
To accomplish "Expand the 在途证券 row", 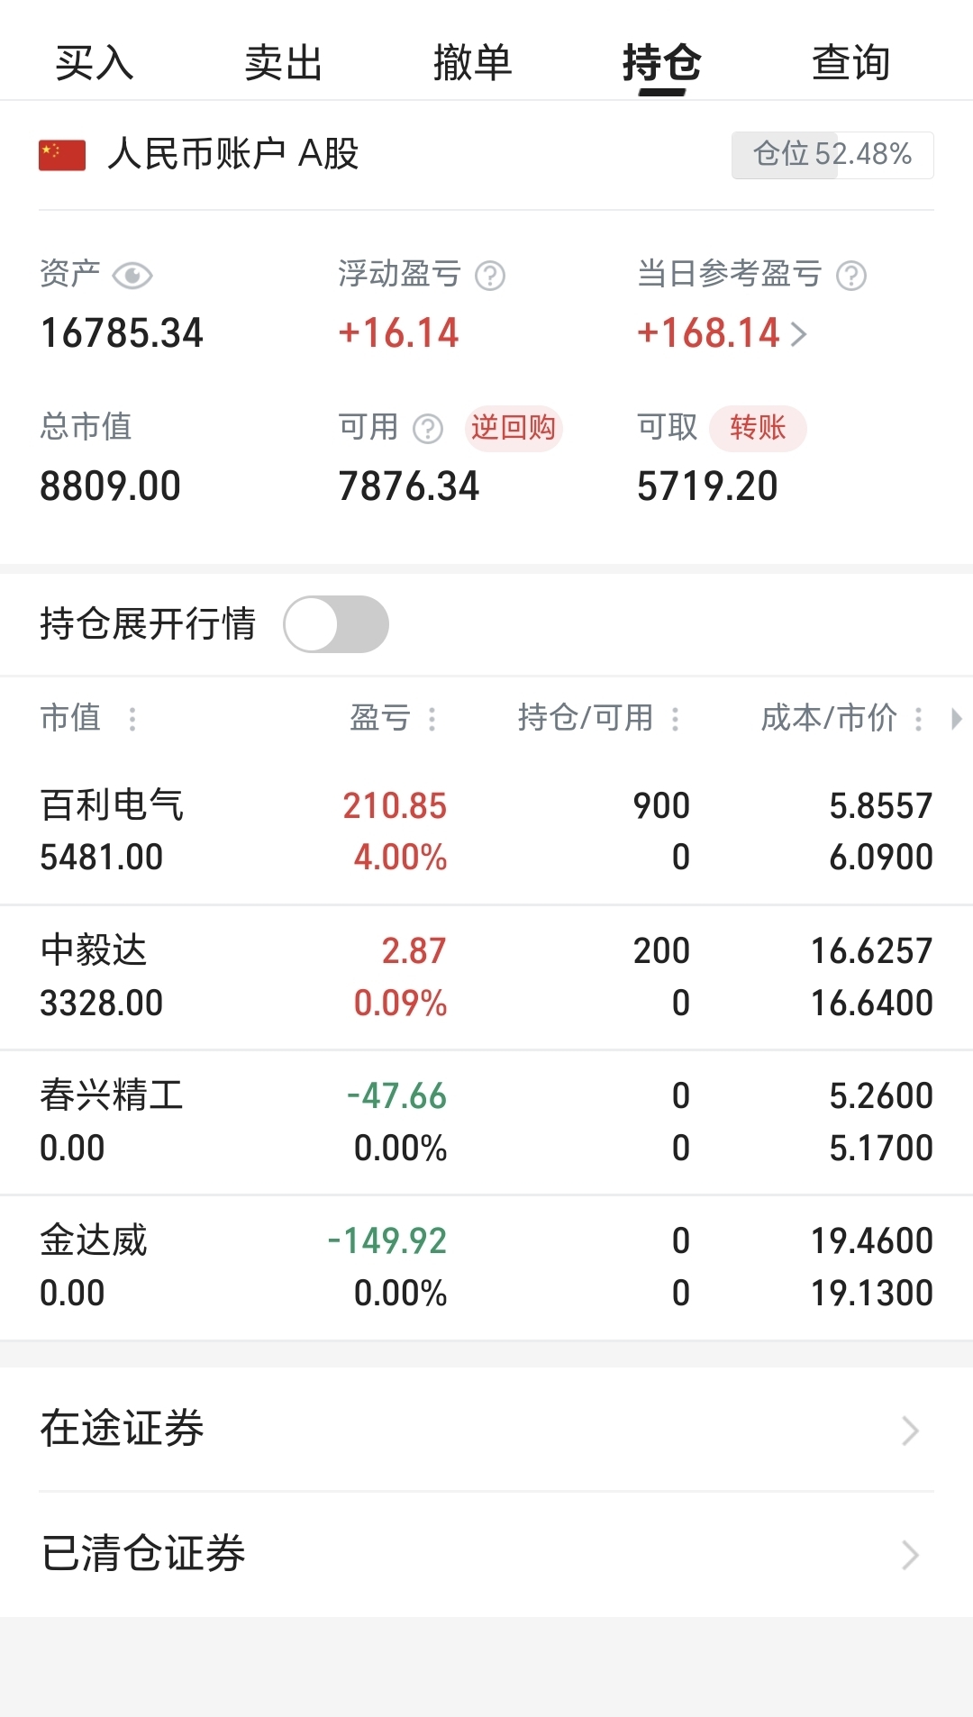I will pyautogui.click(x=486, y=1430).
